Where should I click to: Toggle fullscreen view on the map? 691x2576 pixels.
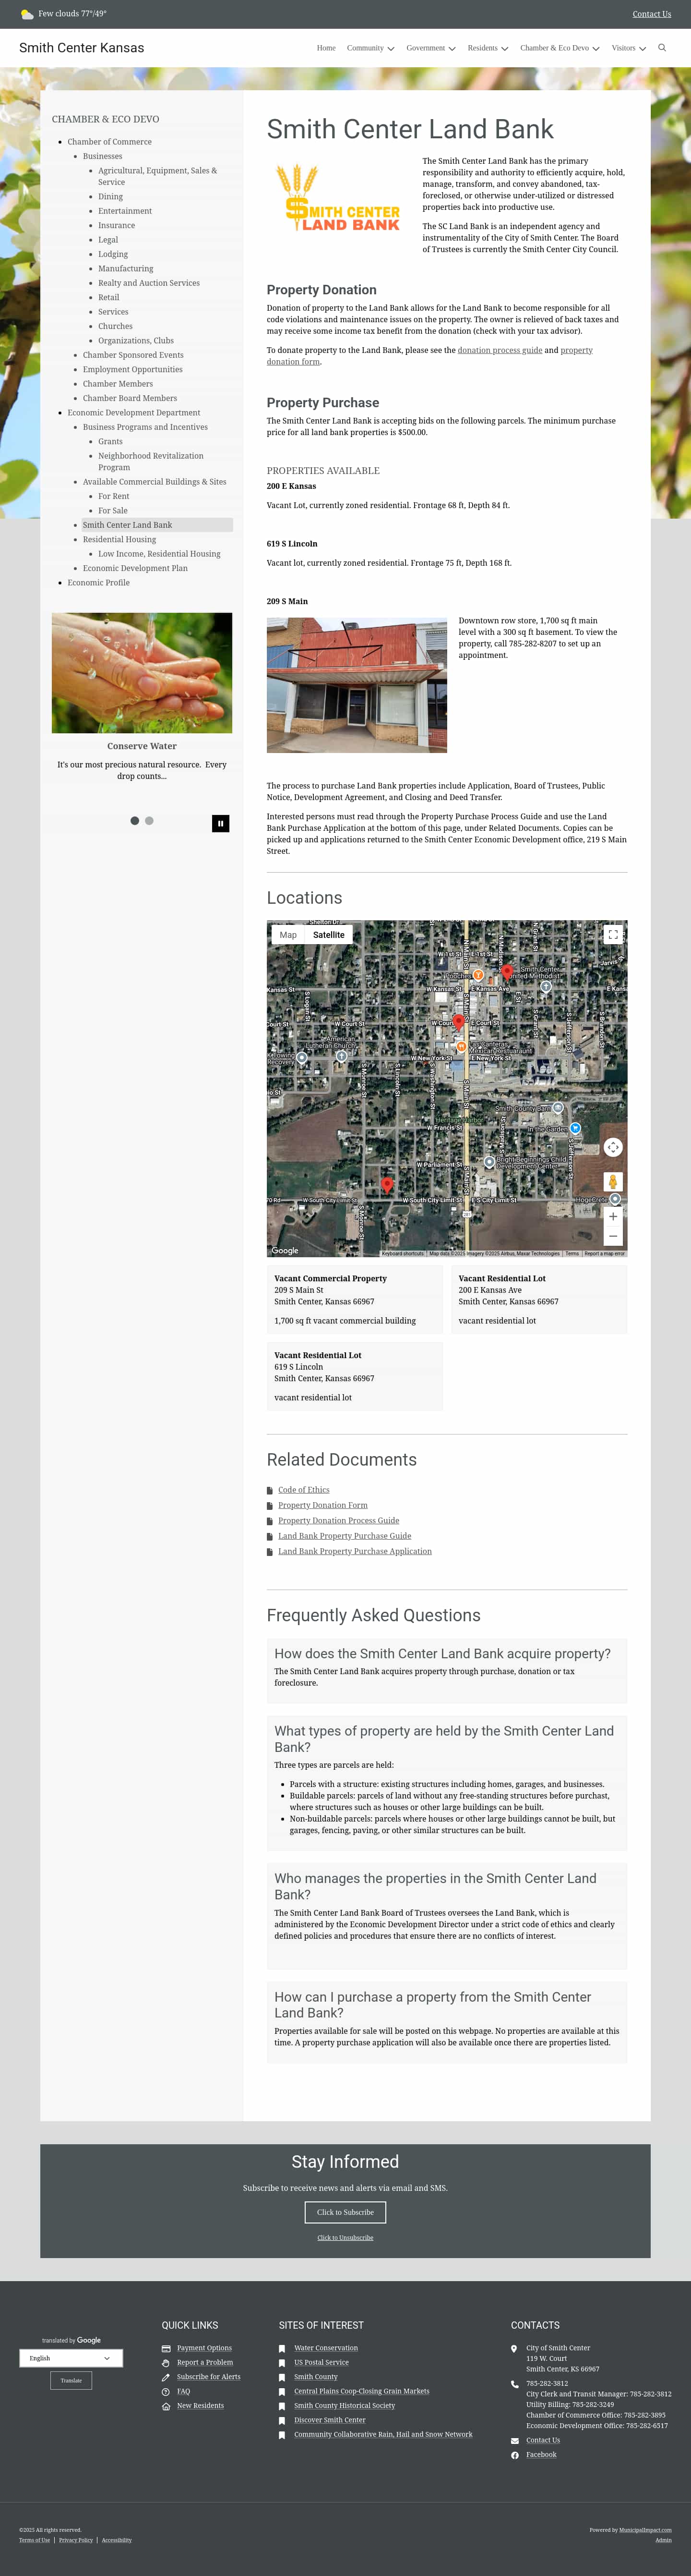[x=613, y=934]
